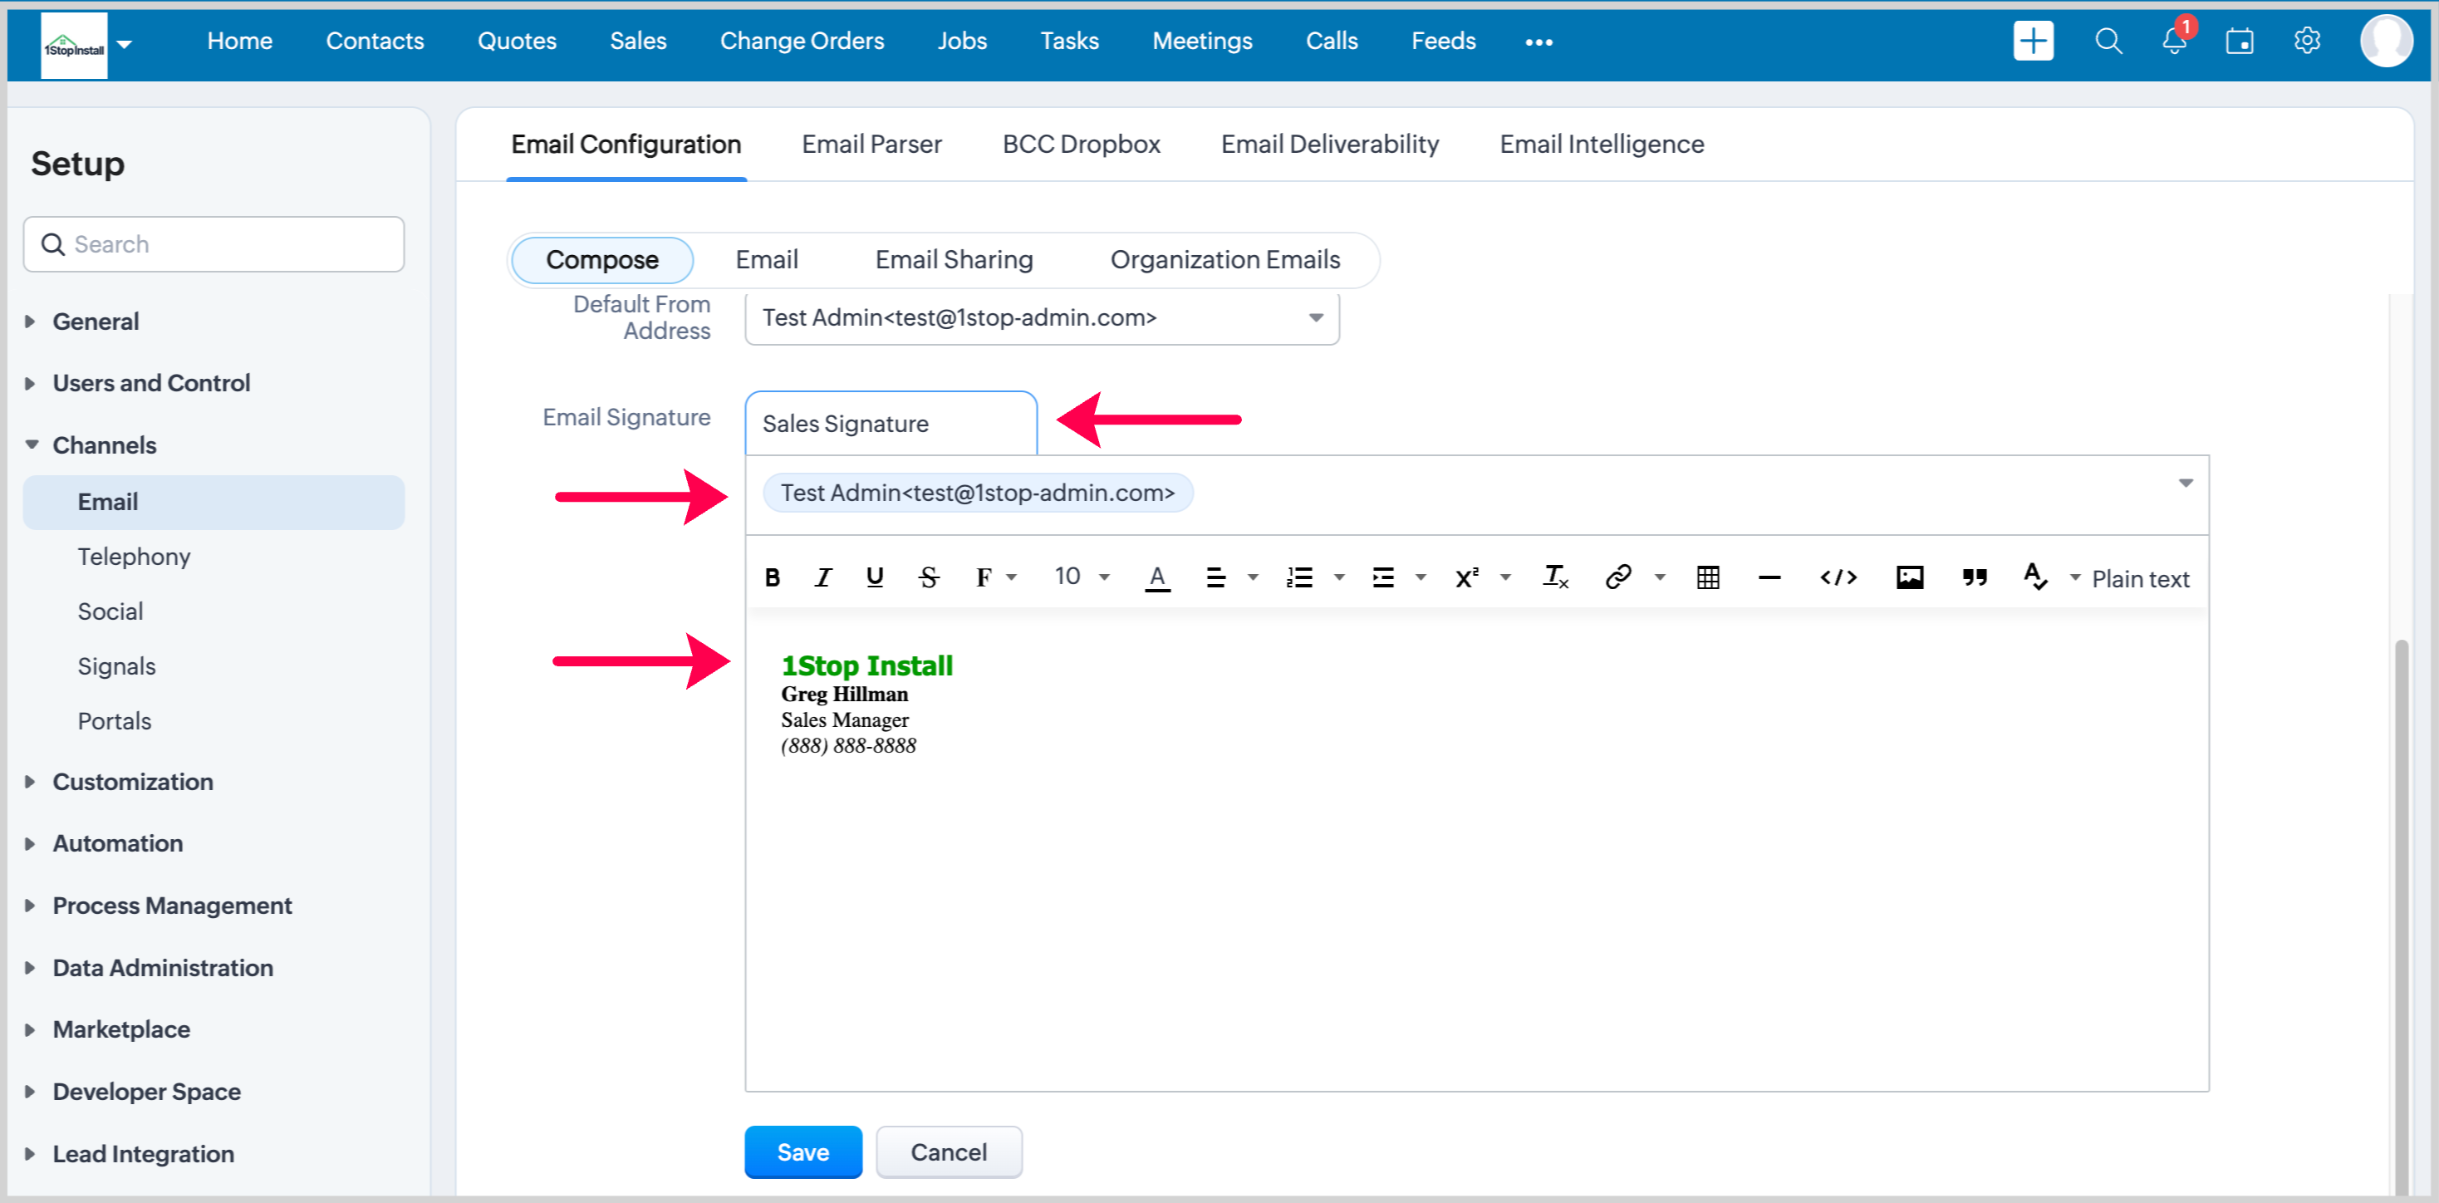Save the email signature
Screen dimensions: 2439x1203
pyautogui.click(x=802, y=1151)
